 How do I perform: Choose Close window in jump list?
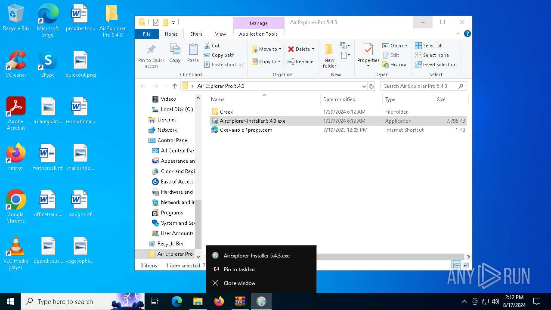[261, 283]
